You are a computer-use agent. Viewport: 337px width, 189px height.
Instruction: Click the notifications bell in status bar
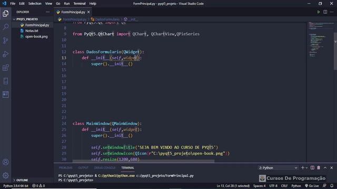point(332,186)
